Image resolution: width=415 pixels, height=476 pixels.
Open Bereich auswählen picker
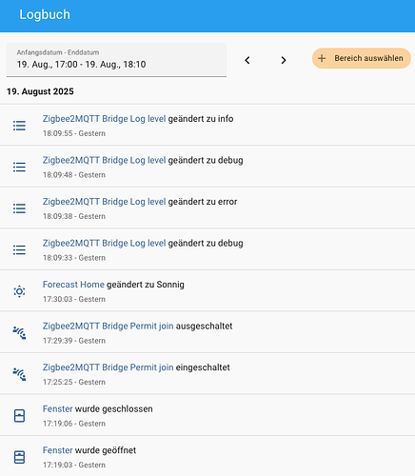point(362,58)
